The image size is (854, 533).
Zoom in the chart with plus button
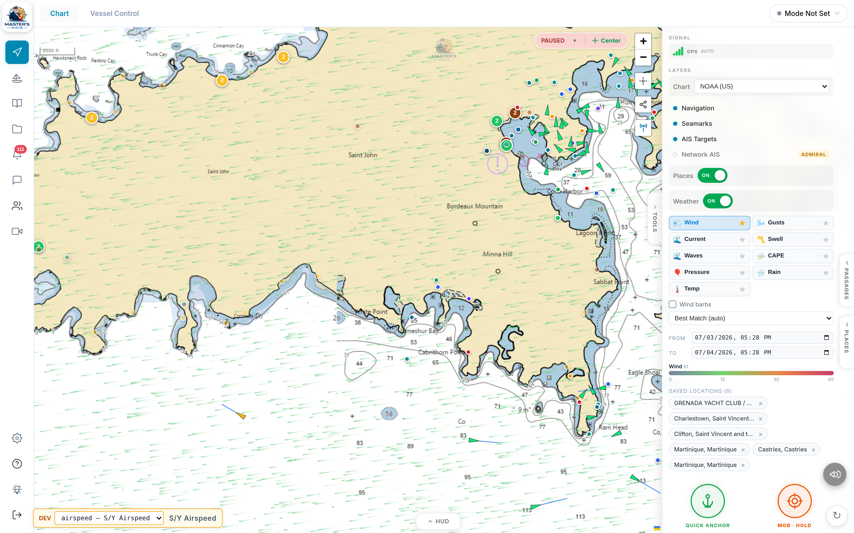pyautogui.click(x=643, y=41)
